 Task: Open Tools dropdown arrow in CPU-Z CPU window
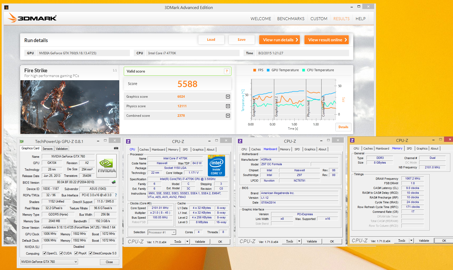pyautogui.click(x=187, y=242)
